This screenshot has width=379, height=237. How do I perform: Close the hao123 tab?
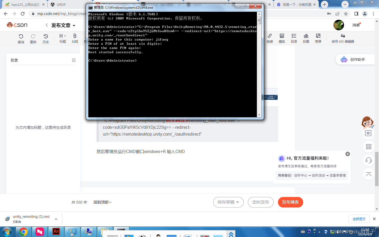43,4
